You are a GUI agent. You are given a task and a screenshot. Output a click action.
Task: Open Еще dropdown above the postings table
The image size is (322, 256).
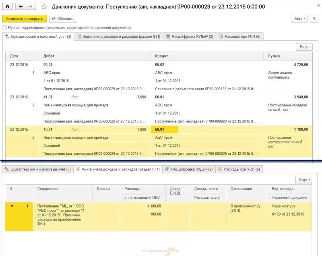(304, 46)
